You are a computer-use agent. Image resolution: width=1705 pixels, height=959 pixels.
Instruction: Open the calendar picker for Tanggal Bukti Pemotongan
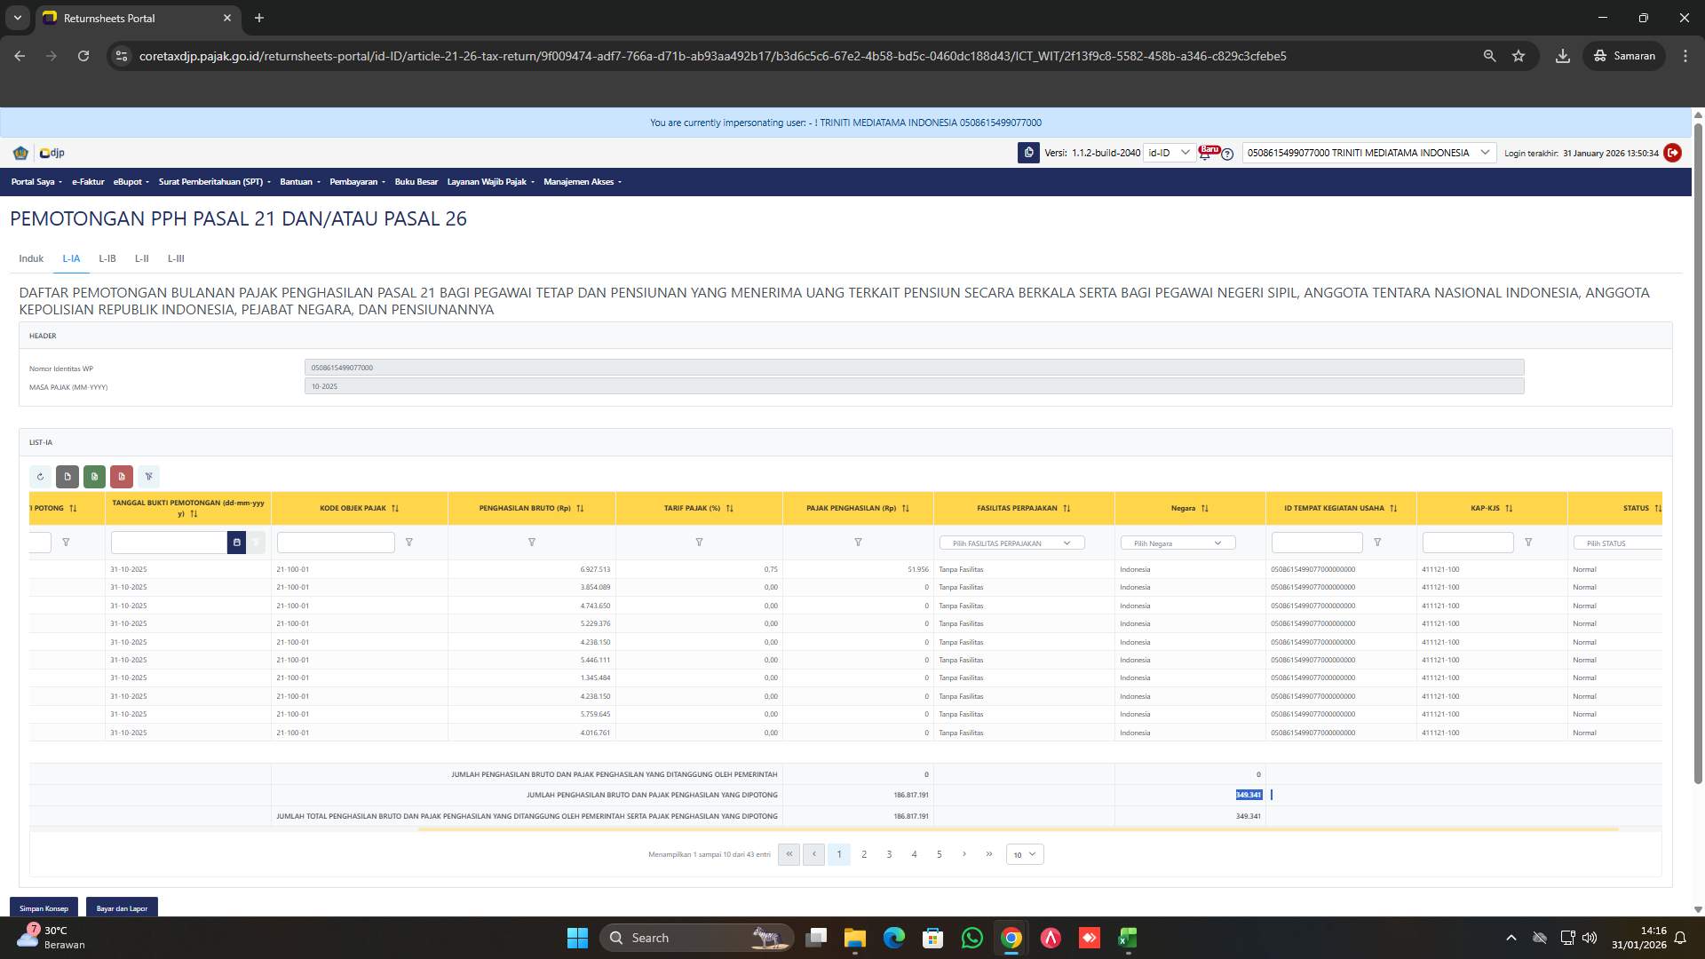pos(236,542)
